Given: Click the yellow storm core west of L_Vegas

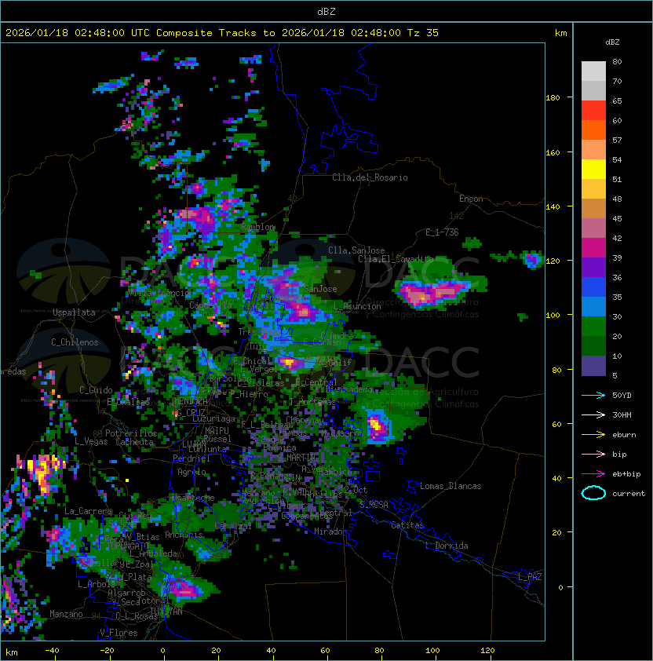Looking at the screenshot, I should click(x=42, y=472).
